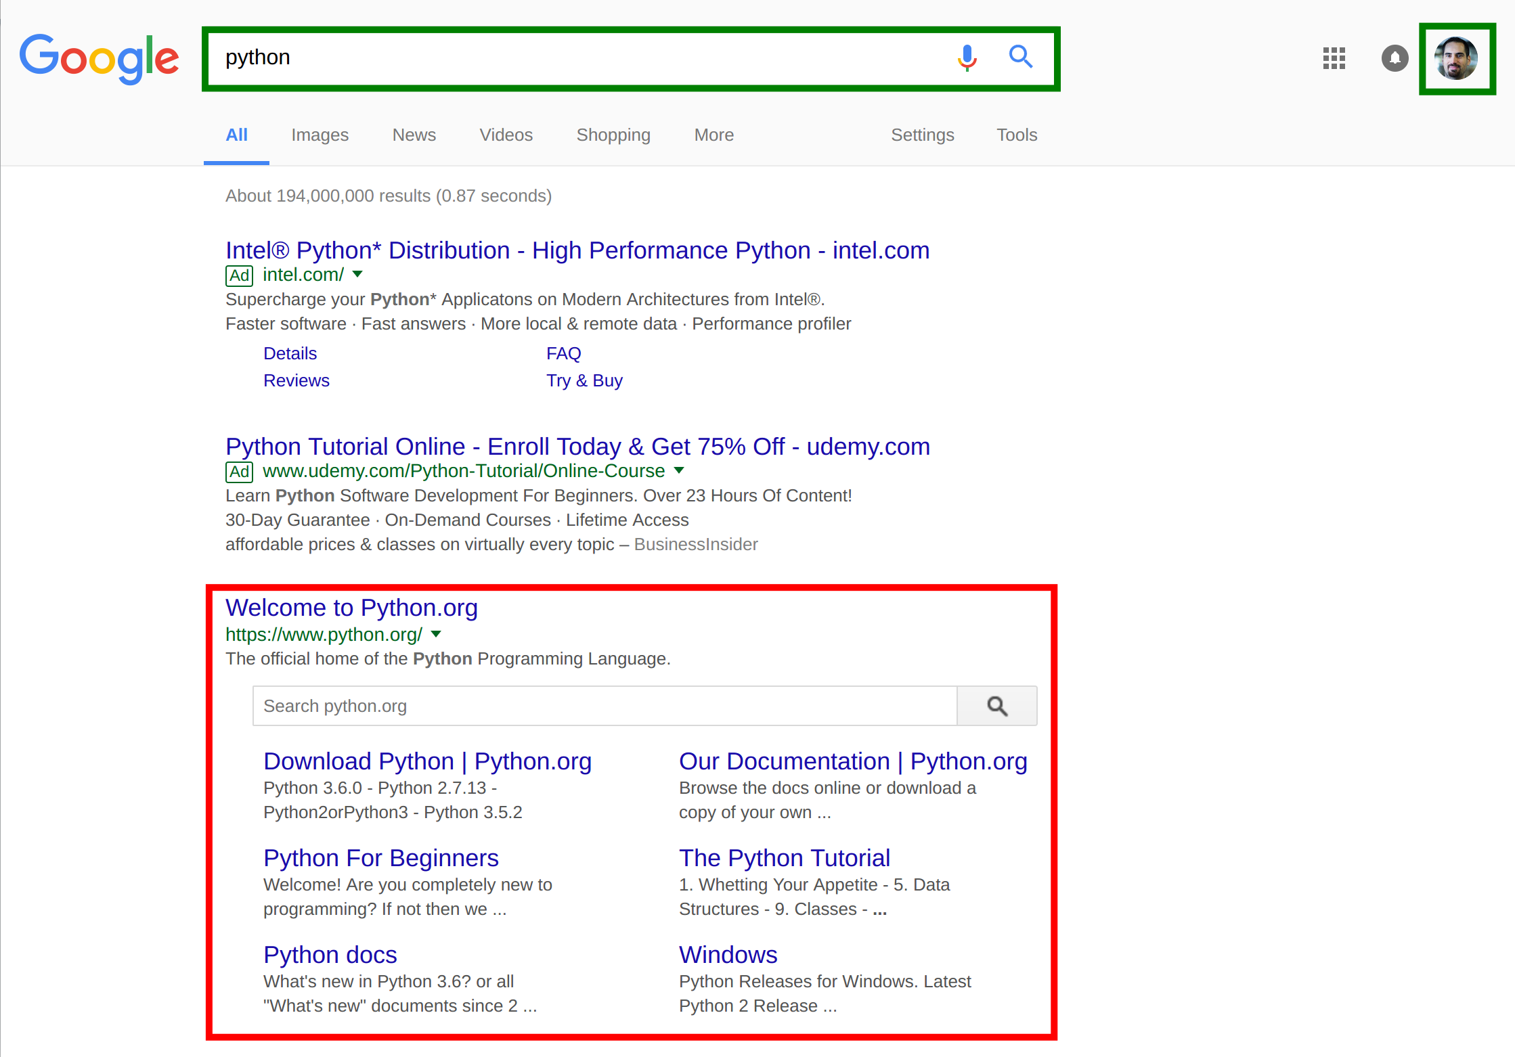The width and height of the screenshot is (1515, 1057).
Task: Click the Search python.org field
Action: coord(605,706)
